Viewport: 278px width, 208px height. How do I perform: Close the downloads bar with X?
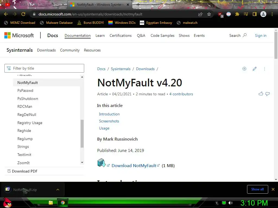(x=273, y=189)
